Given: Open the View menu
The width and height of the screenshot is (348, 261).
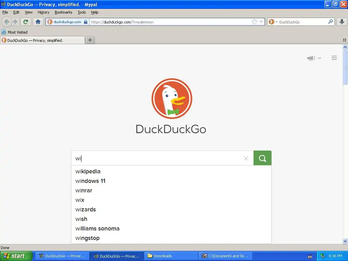Looking at the screenshot, I should click(29, 12).
